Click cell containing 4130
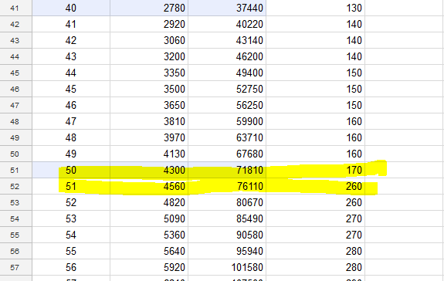Image resolution: width=444 pixels, height=281 pixels. coord(149,154)
